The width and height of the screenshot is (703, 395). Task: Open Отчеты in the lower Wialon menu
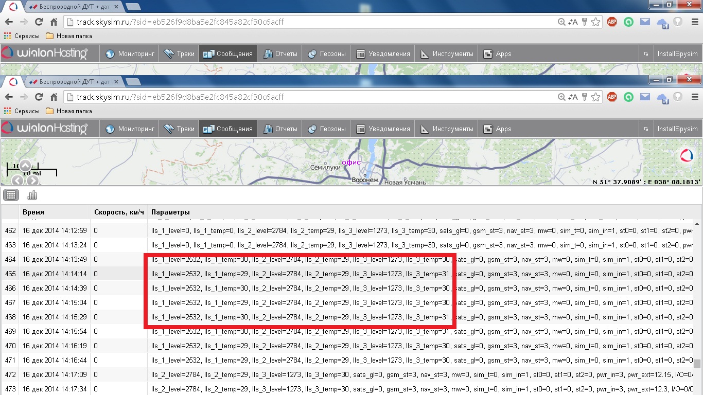[x=280, y=129]
